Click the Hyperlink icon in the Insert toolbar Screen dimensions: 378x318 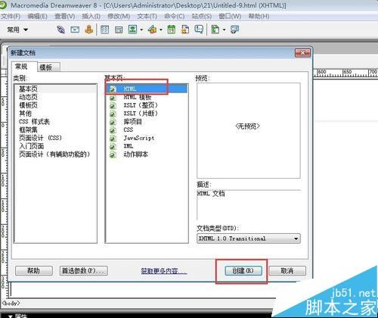[x=60, y=30]
